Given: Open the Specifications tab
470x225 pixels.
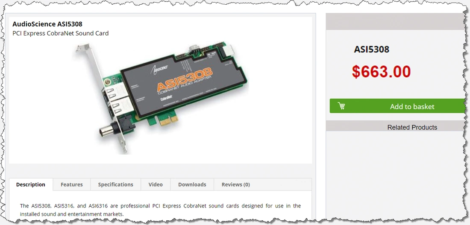Looking at the screenshot, I should click(x=115, y=184).
